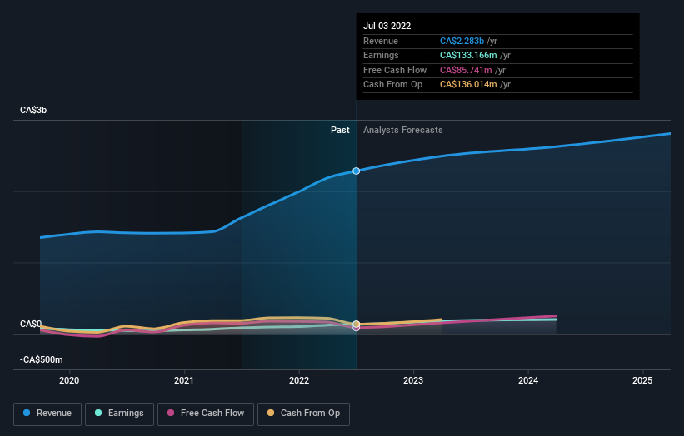
Task: Click the CA$3b y-axis label
Action: [33, 110]
